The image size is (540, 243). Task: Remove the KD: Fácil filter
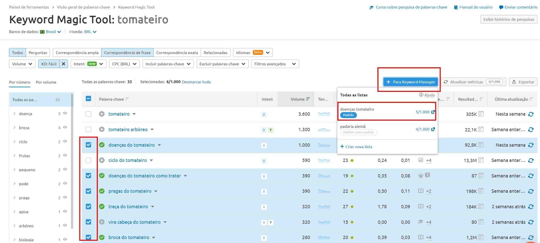pyautogui.click(x=63, y=64)
